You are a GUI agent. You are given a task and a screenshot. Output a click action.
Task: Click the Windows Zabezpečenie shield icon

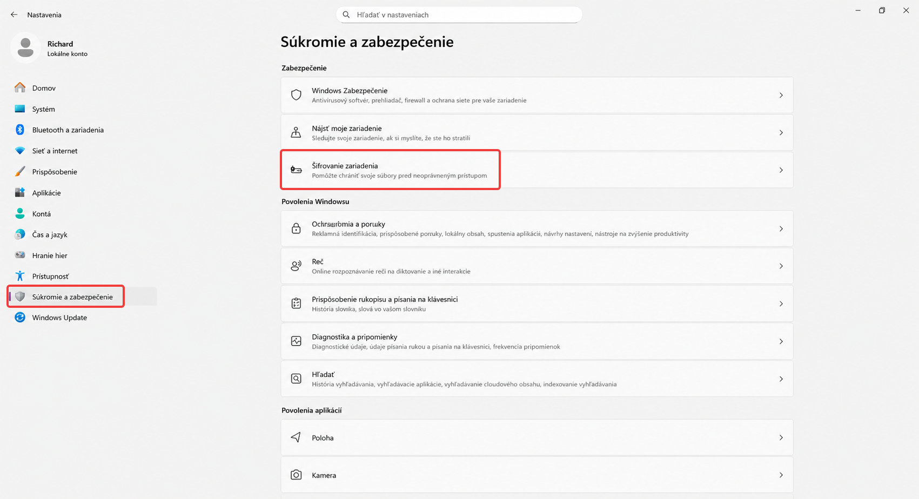pyautogui.click(x=296, y=95)
